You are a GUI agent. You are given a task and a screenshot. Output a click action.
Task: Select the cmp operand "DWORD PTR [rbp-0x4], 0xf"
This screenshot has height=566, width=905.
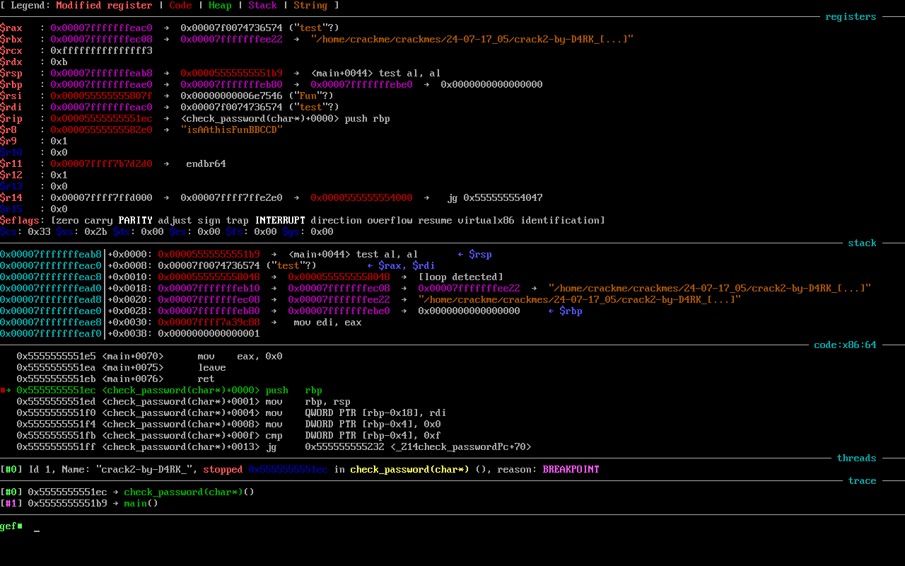(373, 436)
